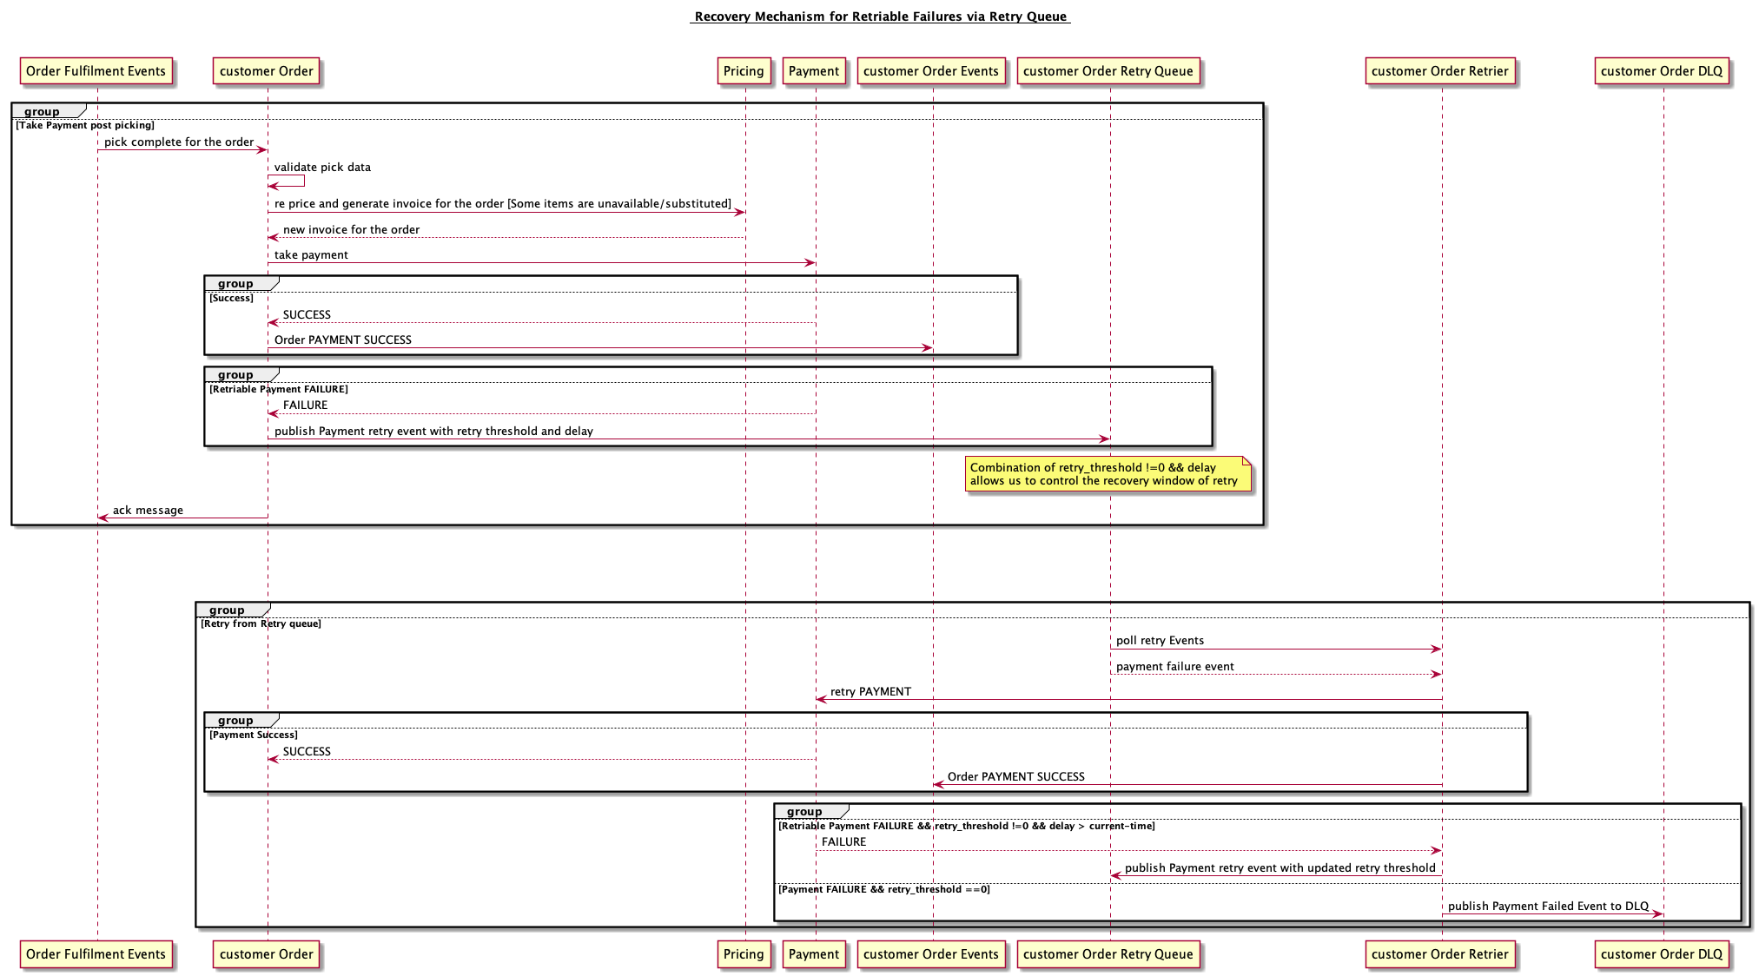Click FAILURE reply in Retriable Payment FAILURE group

pyautogui.click(x=305, y=406)
